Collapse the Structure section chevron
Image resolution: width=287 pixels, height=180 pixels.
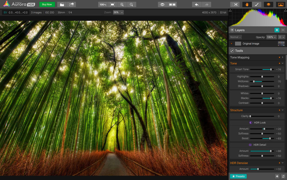283,110
